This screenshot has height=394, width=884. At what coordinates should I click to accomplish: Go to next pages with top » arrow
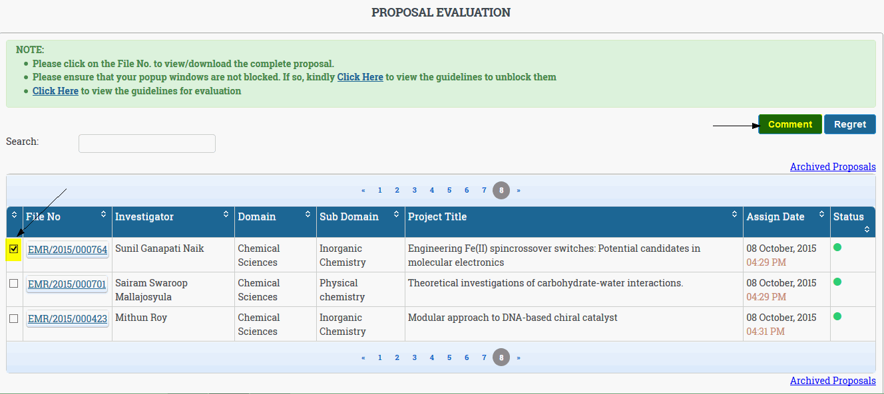point(519,191)
